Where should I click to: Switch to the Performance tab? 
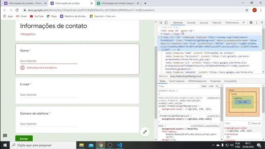click(232, 23)
